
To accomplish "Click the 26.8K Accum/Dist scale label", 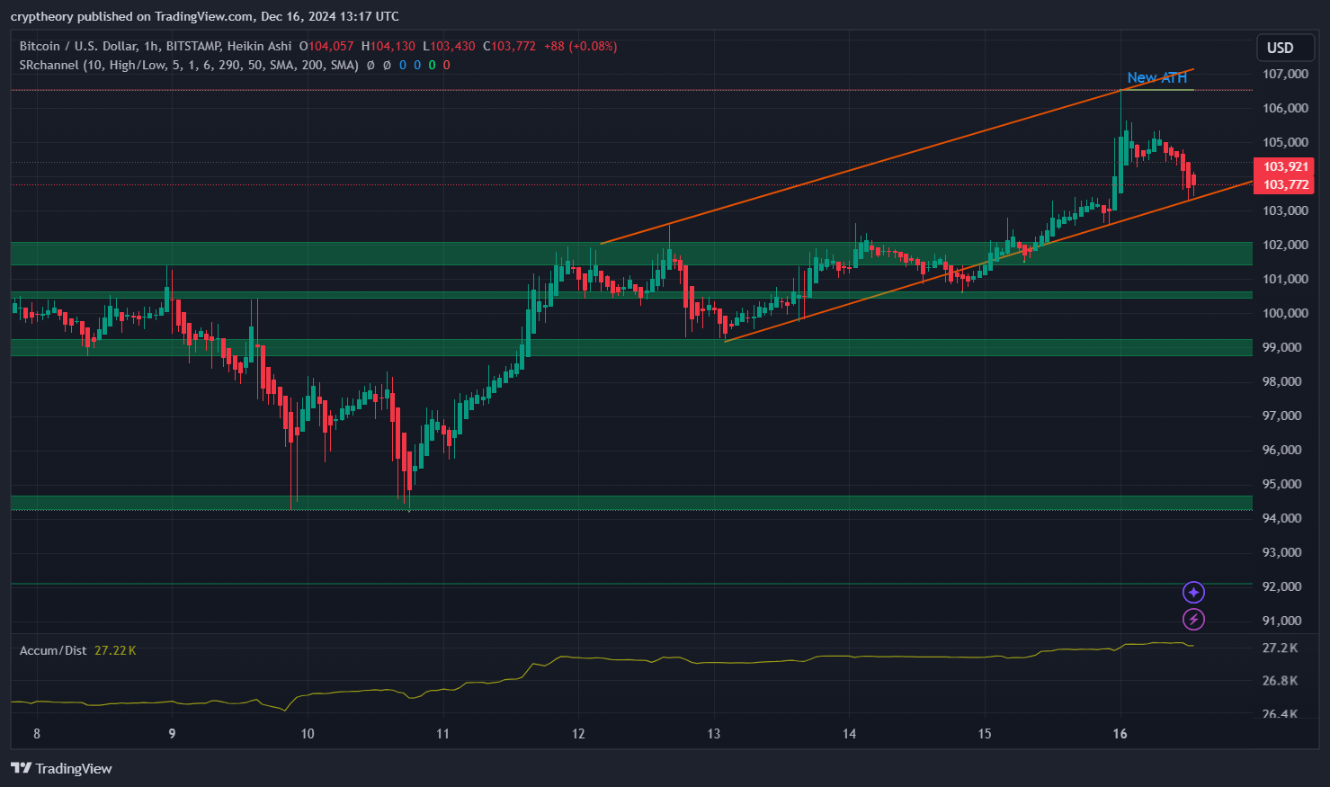I will tap(1281, 681).
